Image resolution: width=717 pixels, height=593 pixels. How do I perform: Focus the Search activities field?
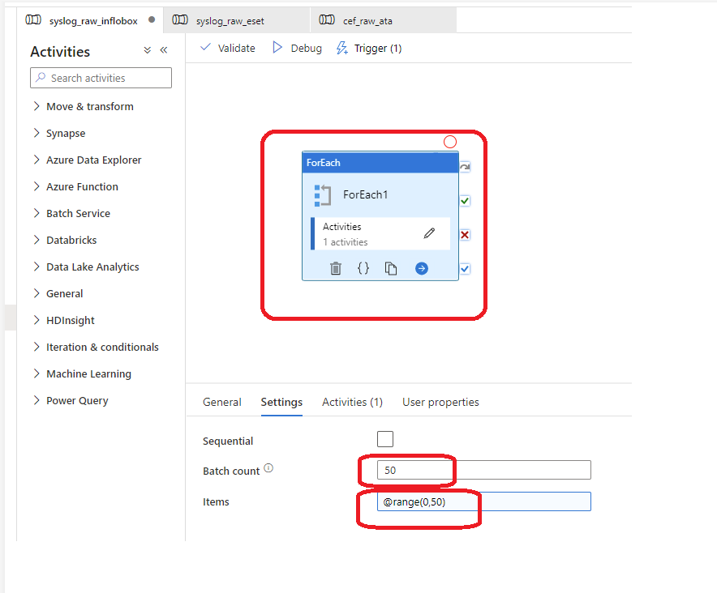101,78
